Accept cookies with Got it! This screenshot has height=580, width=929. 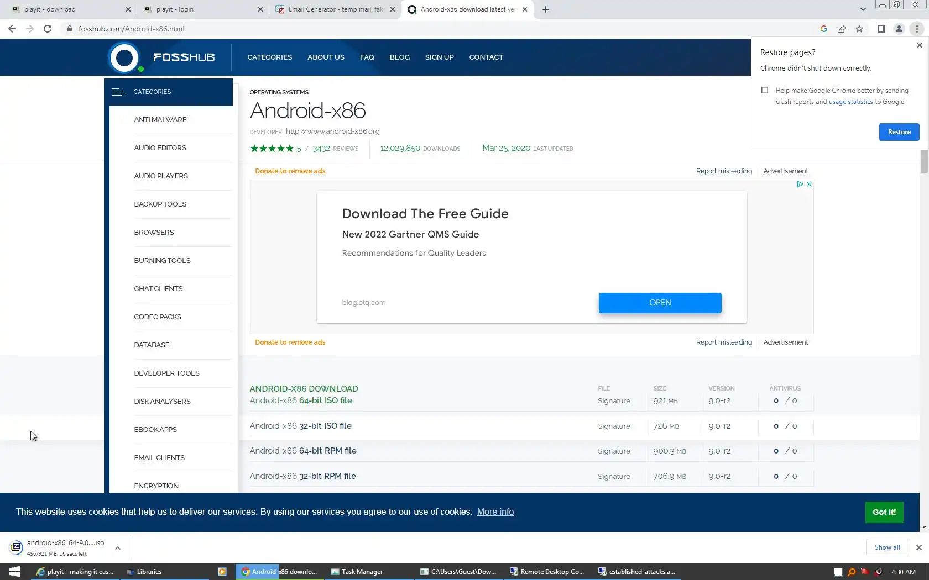tap(884, 512)
